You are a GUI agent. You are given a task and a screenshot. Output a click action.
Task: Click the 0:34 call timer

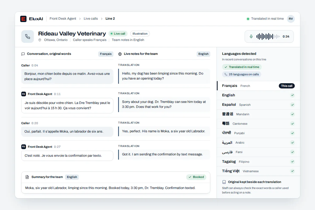coord(286,36)
